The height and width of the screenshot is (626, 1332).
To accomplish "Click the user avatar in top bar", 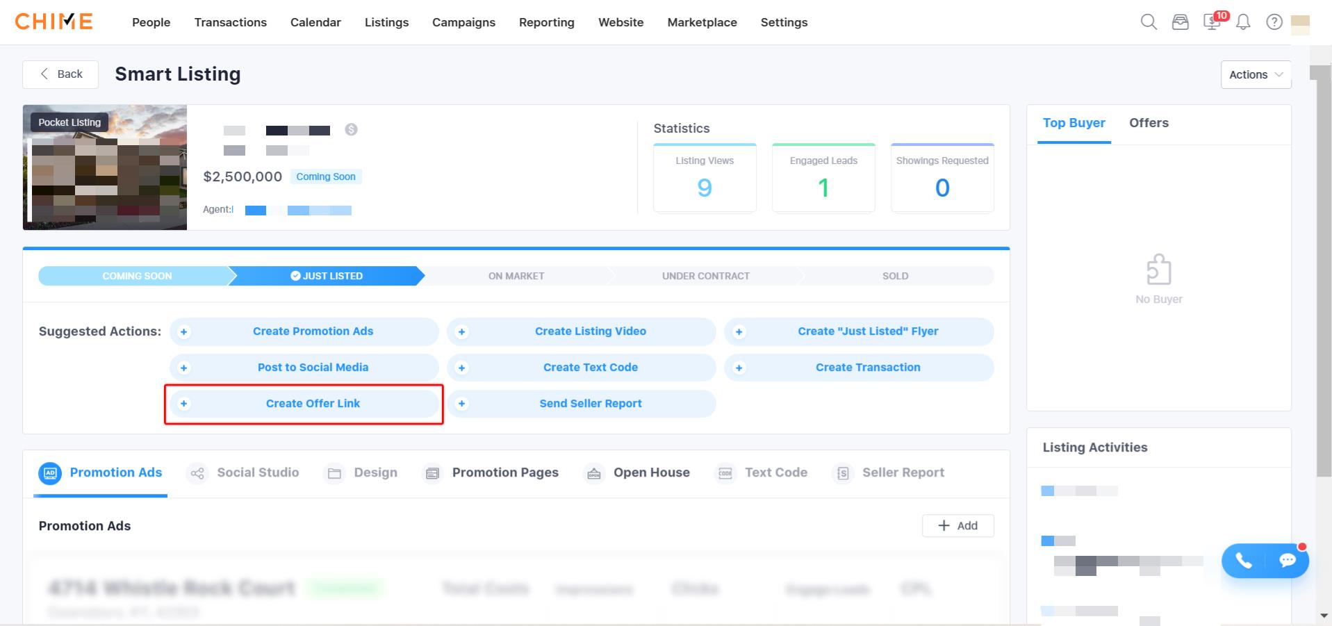I will 1300,24.
